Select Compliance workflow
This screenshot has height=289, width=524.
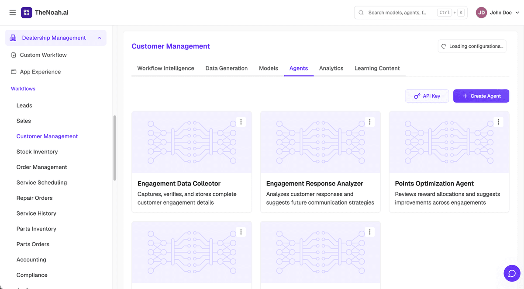32,275
